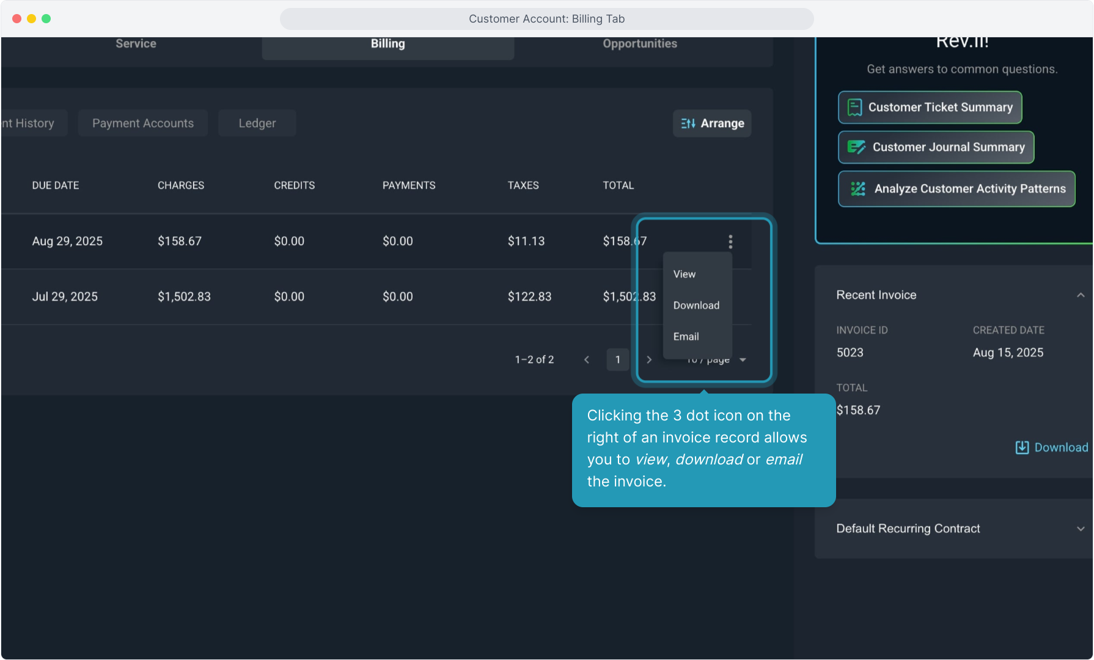The width and height of the screenshot is (1094, 660).
Task: Sort by the Due Date column header
Action: click(x=56, y=185)
